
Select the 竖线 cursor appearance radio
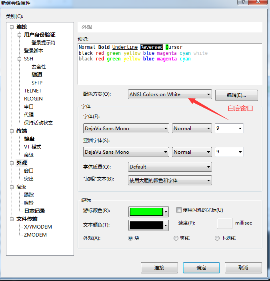[x=176, y=238]
